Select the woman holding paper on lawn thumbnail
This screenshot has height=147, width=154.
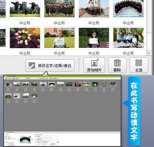(x=59, y=38)
